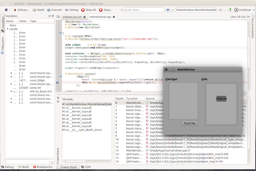Expand the std::ios_base::Init variable row
Viewport: 256px width, 171px height.
[x=11, y=91]
